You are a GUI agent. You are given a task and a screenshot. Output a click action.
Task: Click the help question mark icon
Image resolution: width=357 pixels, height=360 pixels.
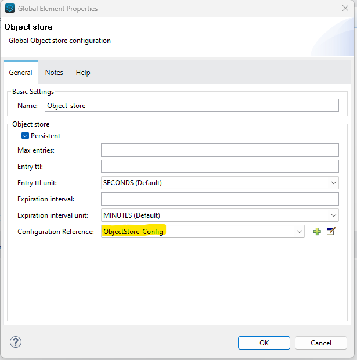16,342
